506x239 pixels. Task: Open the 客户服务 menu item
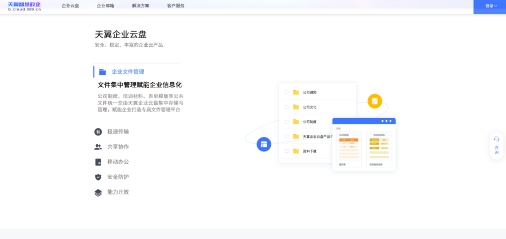[176, 6]
